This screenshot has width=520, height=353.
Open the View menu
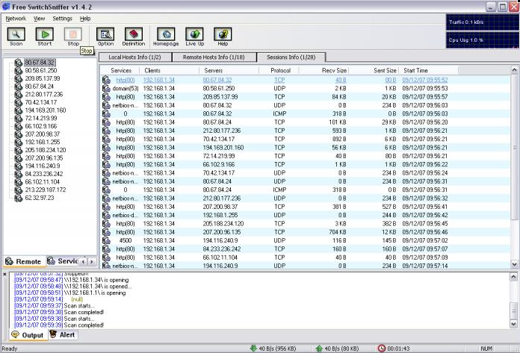39,19
